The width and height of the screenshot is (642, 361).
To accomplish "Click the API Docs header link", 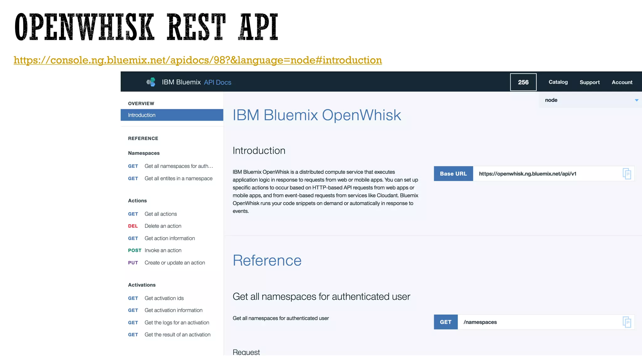I will (218, 82).
